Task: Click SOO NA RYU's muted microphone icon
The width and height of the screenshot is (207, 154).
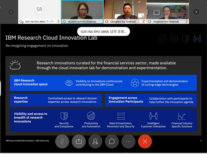Action: (x=58, y=21)
